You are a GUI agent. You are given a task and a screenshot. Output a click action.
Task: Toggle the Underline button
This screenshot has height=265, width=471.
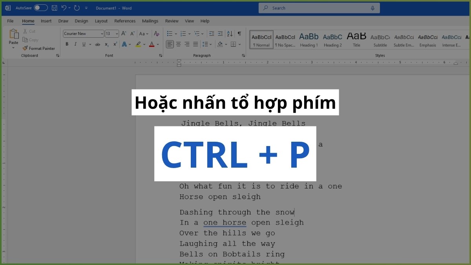[84, 44]
